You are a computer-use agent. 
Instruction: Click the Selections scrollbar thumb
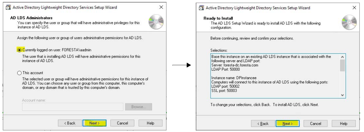tap(342, 65)
